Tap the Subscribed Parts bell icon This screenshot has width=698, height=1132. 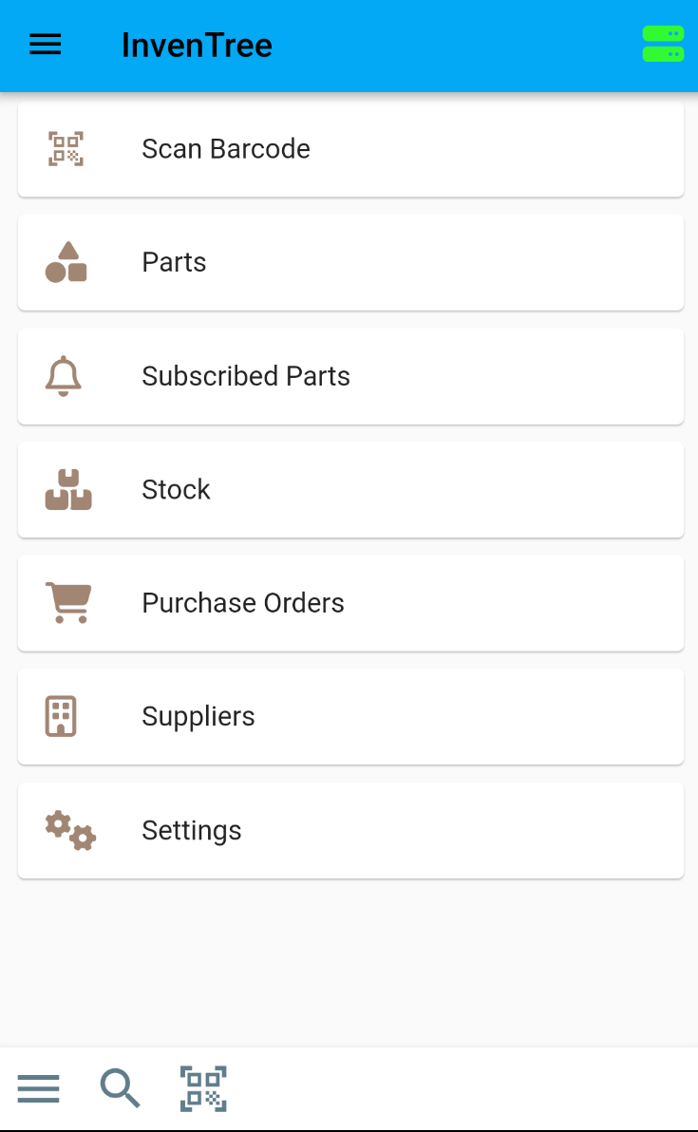[64, 376]
